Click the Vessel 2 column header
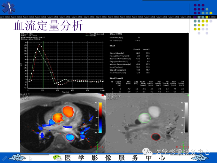Image resolution: width=217 pixels, height=163 pixels. 146,49
